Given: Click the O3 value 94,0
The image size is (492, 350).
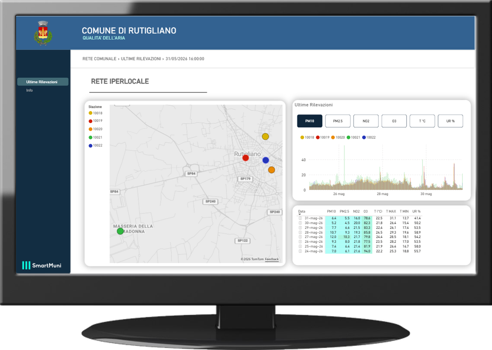Looking at the screenshot, I should (x=367, y=251).
